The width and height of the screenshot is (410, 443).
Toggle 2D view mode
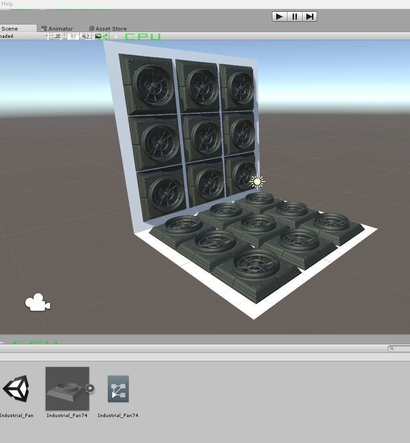58,36
